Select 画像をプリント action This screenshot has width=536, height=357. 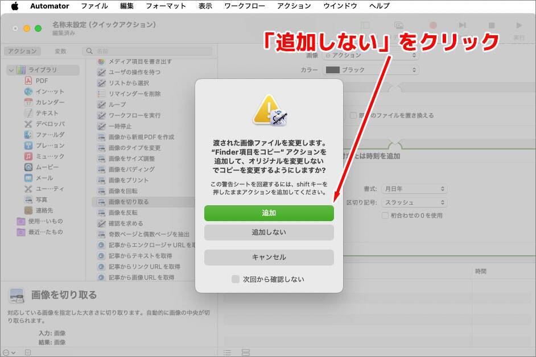click(129, 180)
